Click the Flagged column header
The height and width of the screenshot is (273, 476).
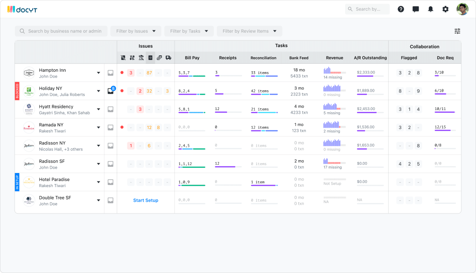click(x=409, y=58)
